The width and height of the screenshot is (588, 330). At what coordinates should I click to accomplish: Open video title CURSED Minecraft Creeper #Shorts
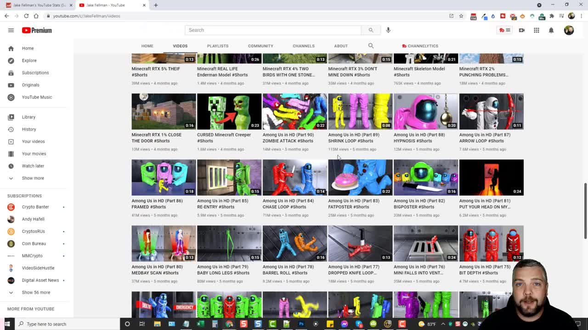click(x=224, y=138)
